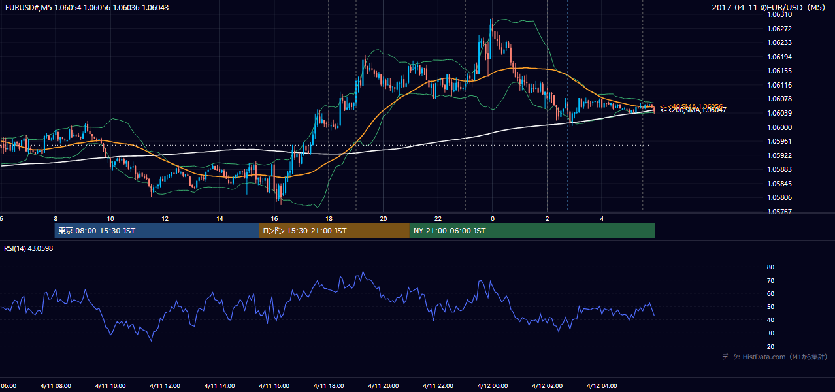Image resolution: width=835 pixels, height=392 pixels.
Task: Click price axis label 1.05883
Action: pos(779,169)
